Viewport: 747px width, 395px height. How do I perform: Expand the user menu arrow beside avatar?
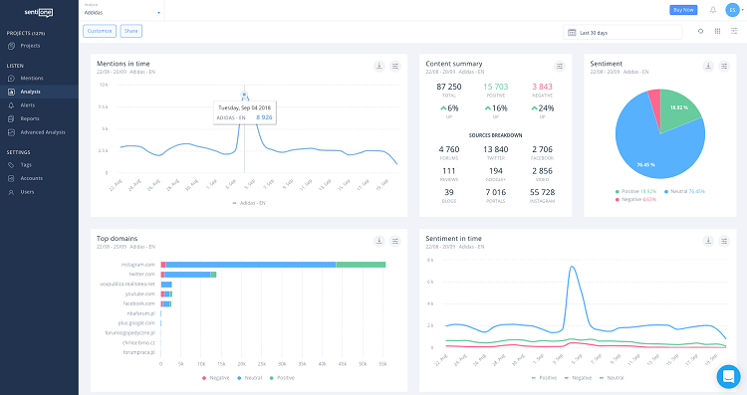tap(742, 10)
